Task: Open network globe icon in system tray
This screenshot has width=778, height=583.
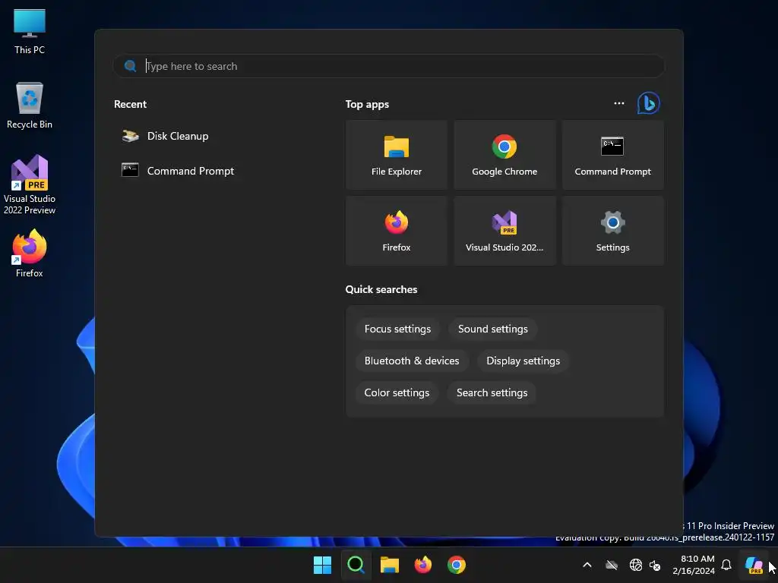Action: pos(636,565)
